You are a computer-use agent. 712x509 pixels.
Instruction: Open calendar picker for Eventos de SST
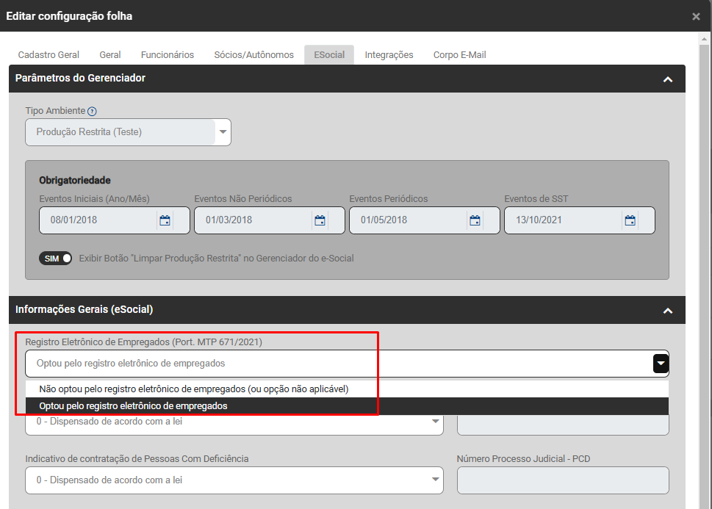tap(630, 220)
